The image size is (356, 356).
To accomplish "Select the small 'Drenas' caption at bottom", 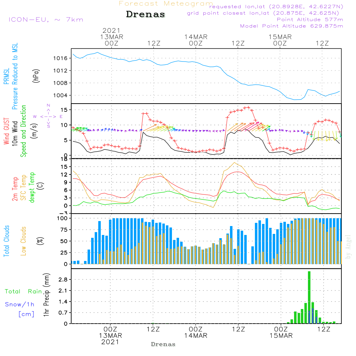I will 163,344.
